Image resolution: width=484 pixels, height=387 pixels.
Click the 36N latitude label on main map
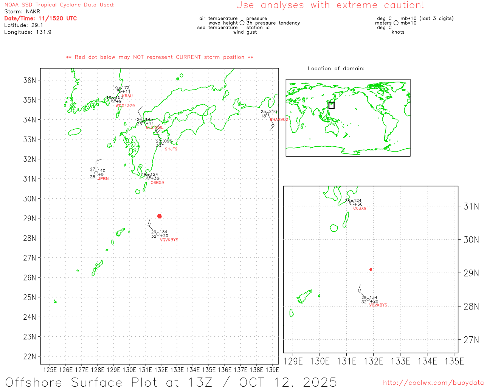(29, 80)
